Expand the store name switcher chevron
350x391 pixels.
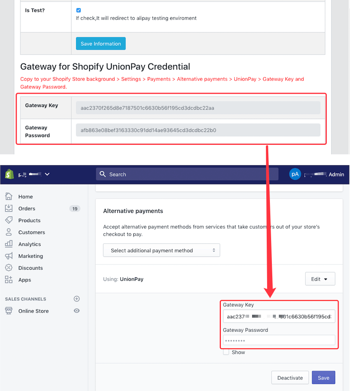(x=47, y=174)
